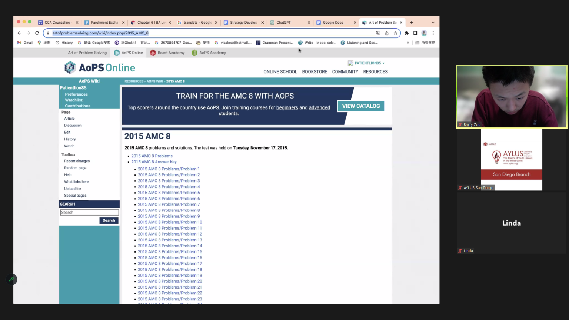The height and width of the screenshot is (320, 569).
Task: Close the ChatGPT tab
Action: pos(309,23)
